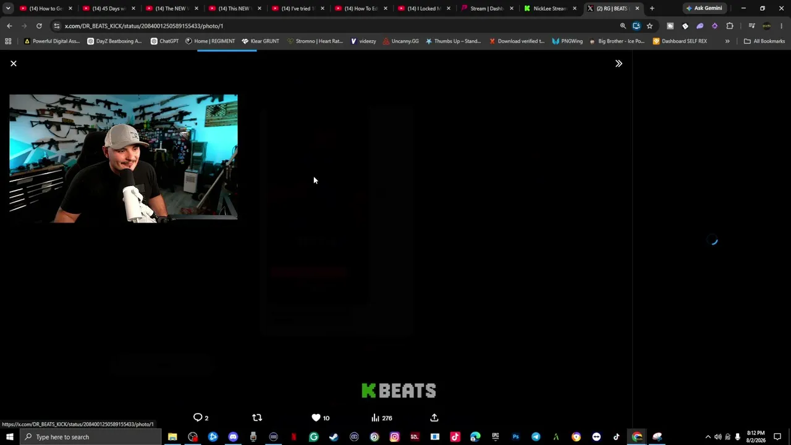Viewport: 791px width, 445px height.
Task: Open the volume control in system tray
Action: pos(717,437)
